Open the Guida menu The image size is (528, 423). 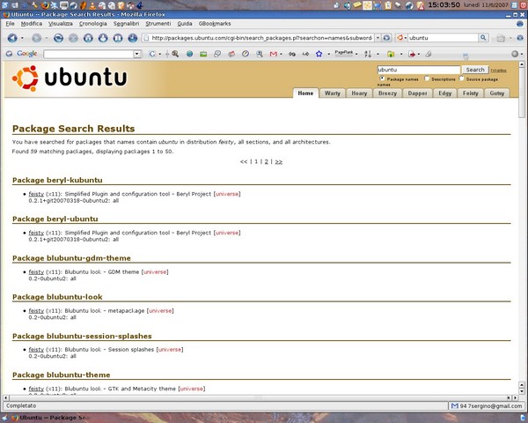[x=185, y=24]
